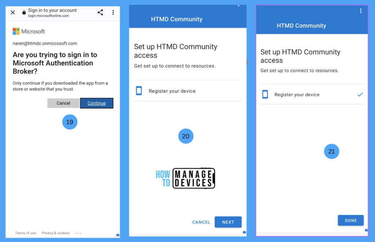Viewport: 375px width, 242px height.
Task: Tap "Are you trying to sign in" heading
Action: (x=55, y=63)
